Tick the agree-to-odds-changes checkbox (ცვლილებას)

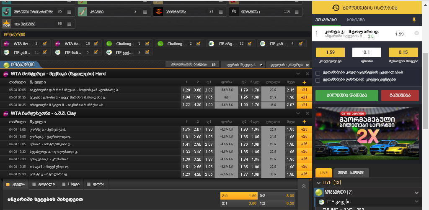point(318,73)
